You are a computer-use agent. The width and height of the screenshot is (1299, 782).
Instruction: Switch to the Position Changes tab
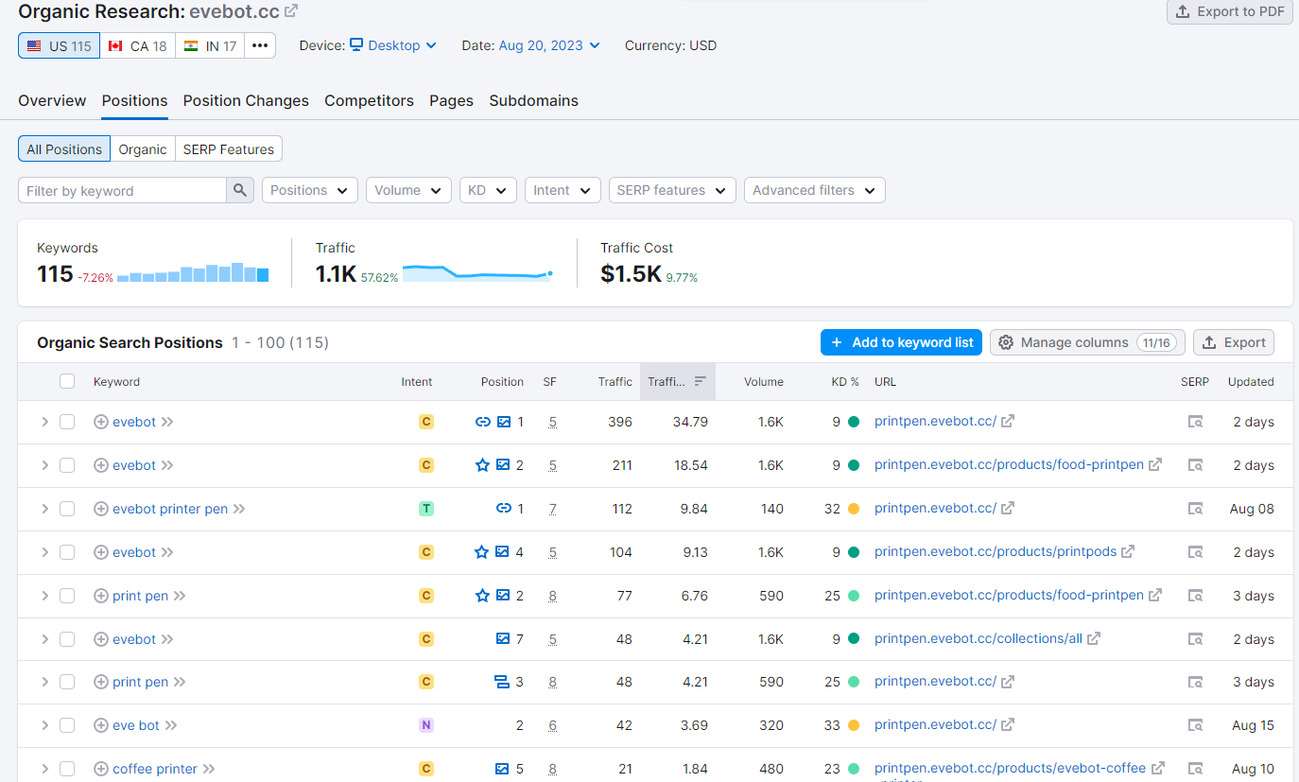click(x=246, y=100)
